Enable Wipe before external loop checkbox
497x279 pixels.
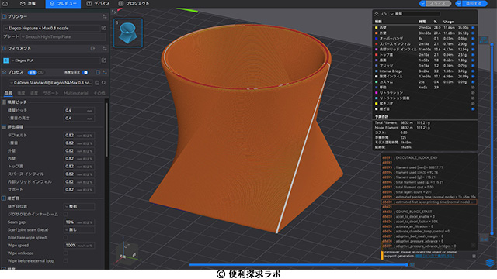point(65,261)
